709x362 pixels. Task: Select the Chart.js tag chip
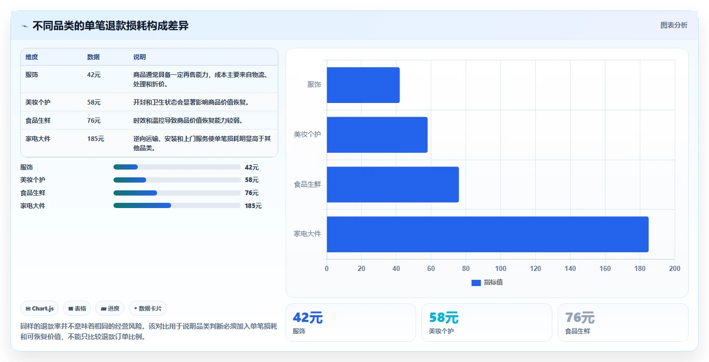click(40, 308)
